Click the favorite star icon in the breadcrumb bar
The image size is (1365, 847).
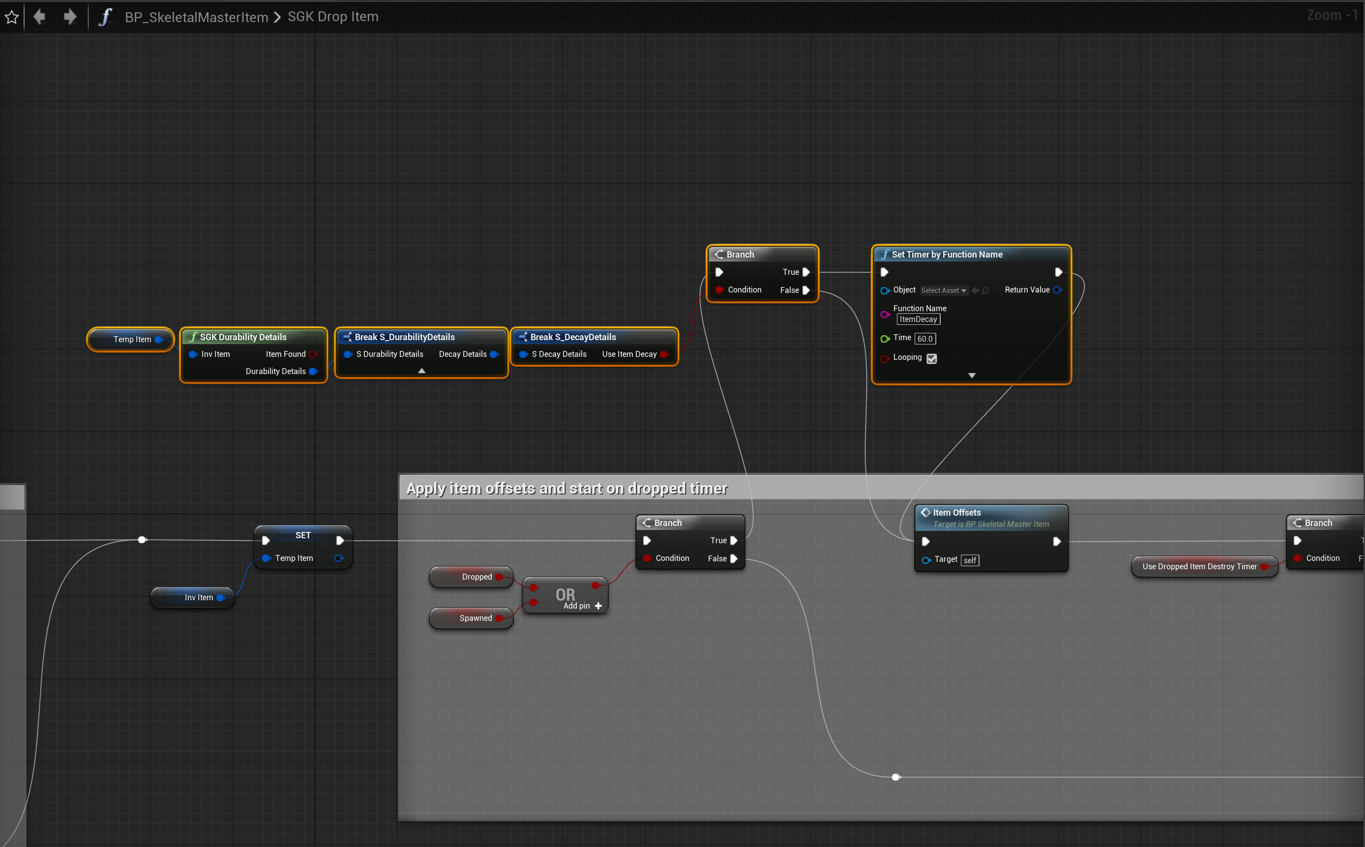click(12, 17)
